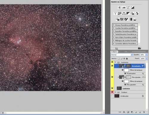The width and height of the screenshot is (149, 115).
Task: Add a Channel Mixer adjustment
Action: coord(137,13)
